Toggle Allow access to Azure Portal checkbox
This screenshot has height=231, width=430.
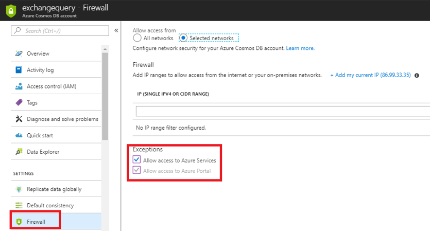pos(136,170)
